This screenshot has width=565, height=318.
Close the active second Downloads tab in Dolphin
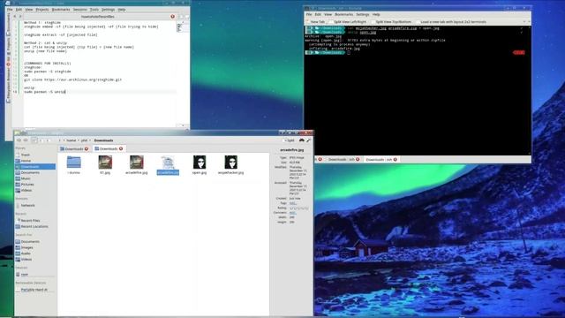[x=121, y=148]
